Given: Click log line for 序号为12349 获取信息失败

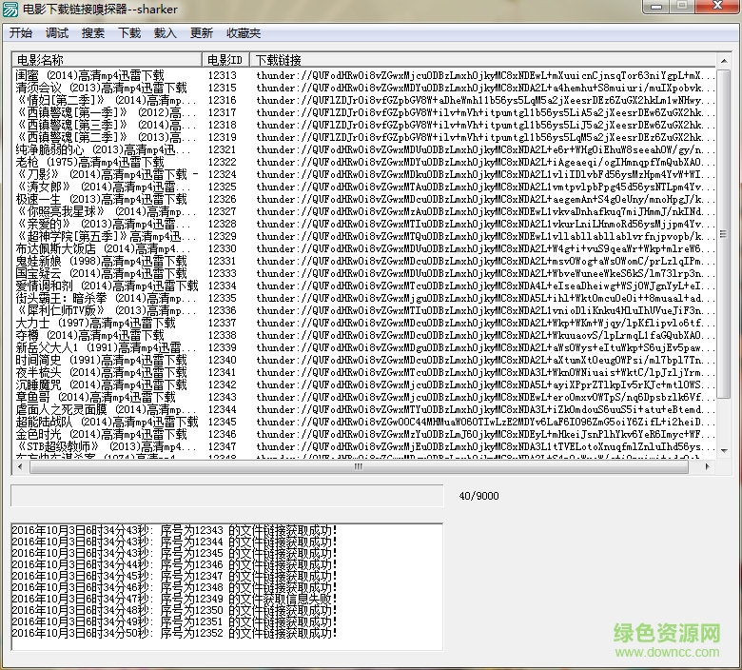Looking at the screenshot, I should pos(174,599).
